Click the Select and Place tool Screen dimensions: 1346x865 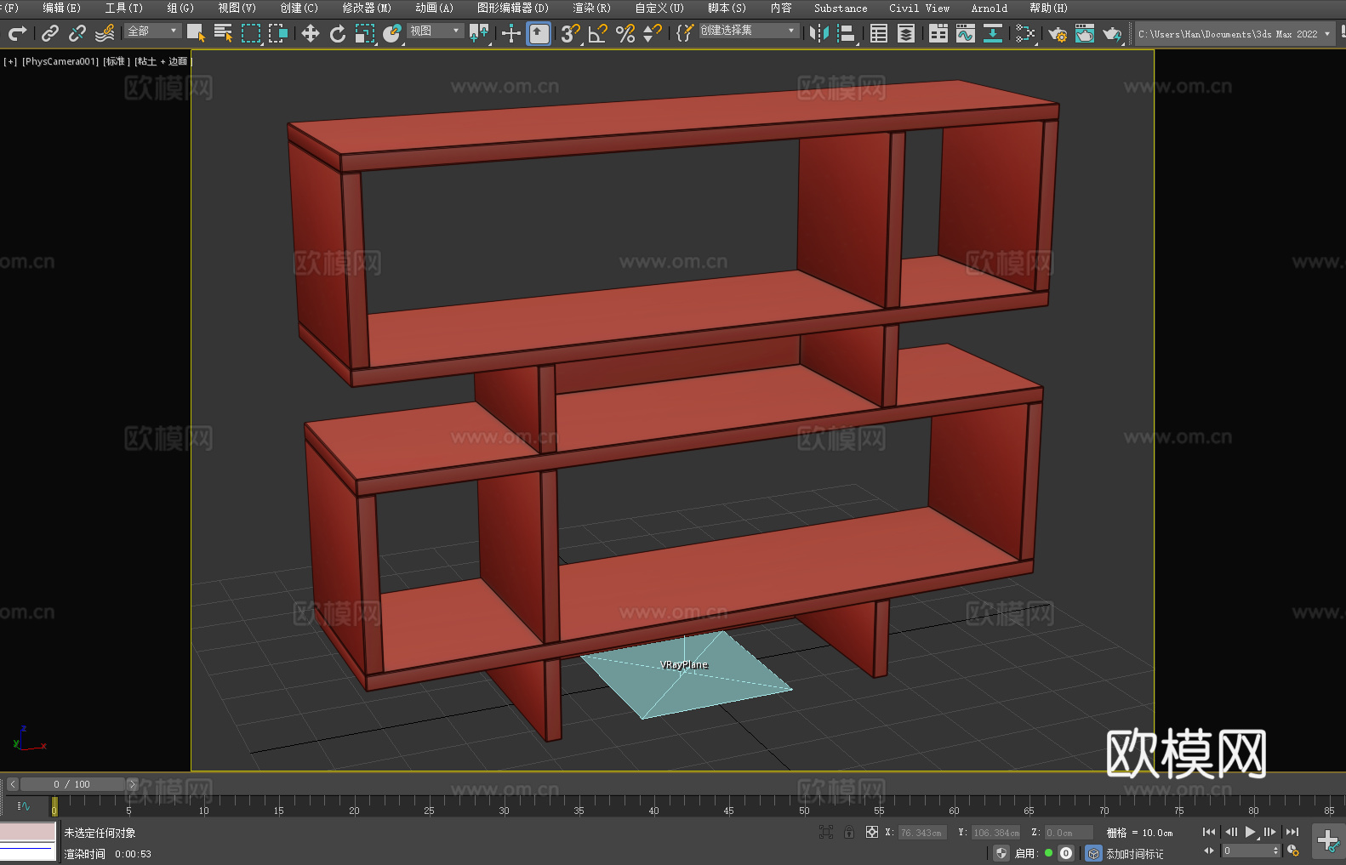[392, 33]
